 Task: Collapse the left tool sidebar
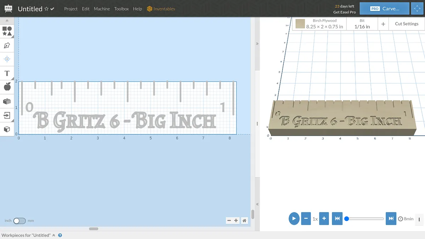point(7,21)
